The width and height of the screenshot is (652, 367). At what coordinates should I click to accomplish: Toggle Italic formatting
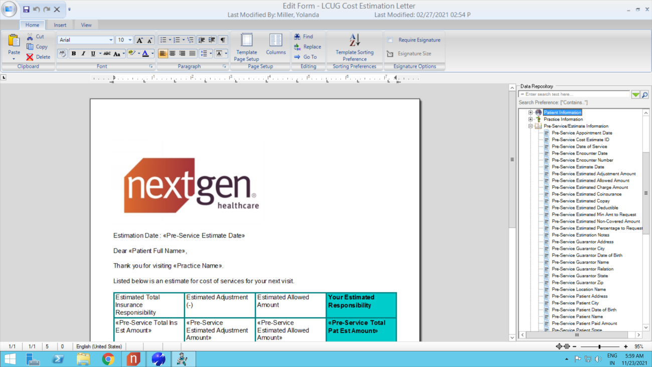(x=83, y=53)
